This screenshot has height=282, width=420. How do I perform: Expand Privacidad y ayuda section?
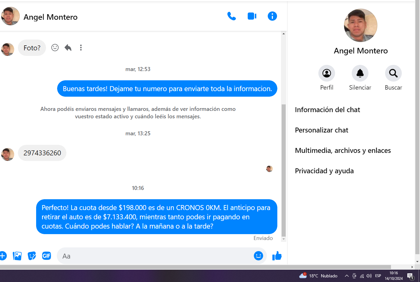pyautogui.click(x=324, y=171)
